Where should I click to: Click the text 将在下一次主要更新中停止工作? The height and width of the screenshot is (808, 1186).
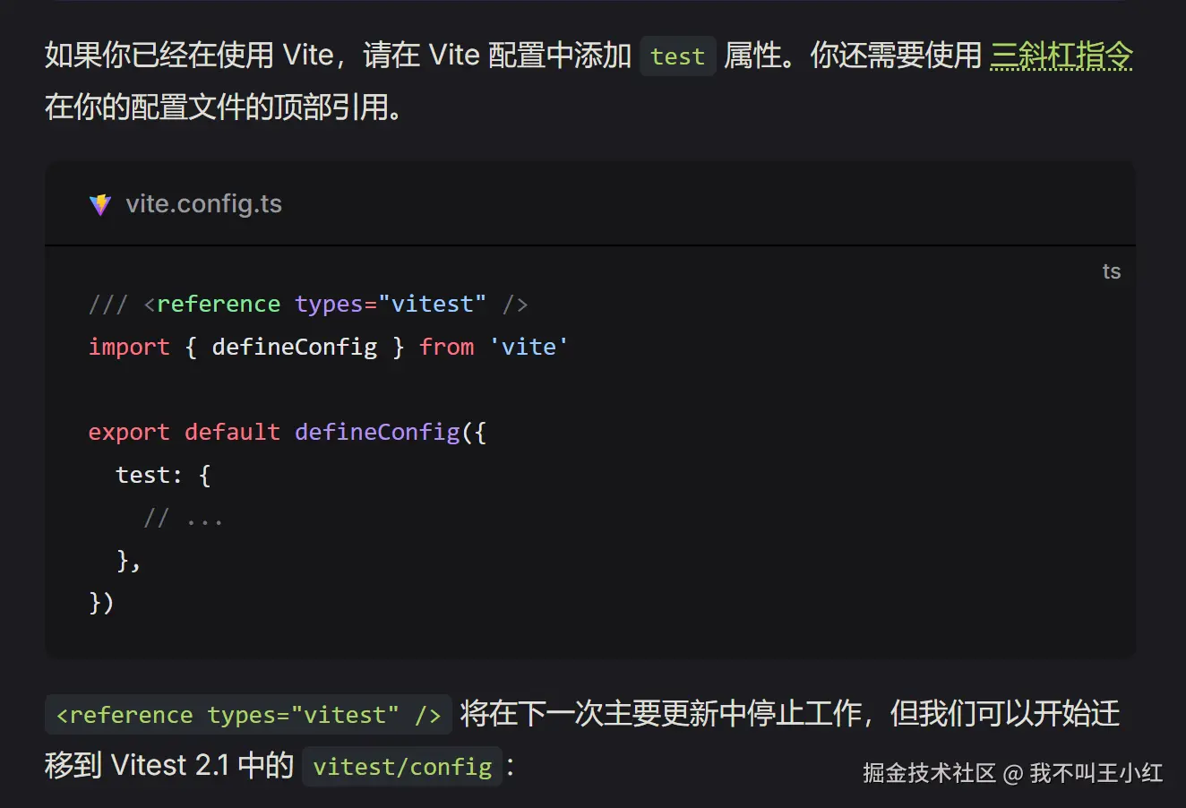662,714
